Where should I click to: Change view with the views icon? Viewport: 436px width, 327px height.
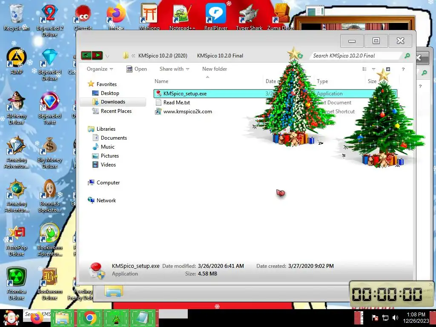(364, 69)
